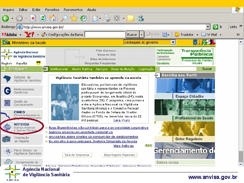244x183 pixels.
Task: Open the Search magnifier tool
Action: coord(64,18)
